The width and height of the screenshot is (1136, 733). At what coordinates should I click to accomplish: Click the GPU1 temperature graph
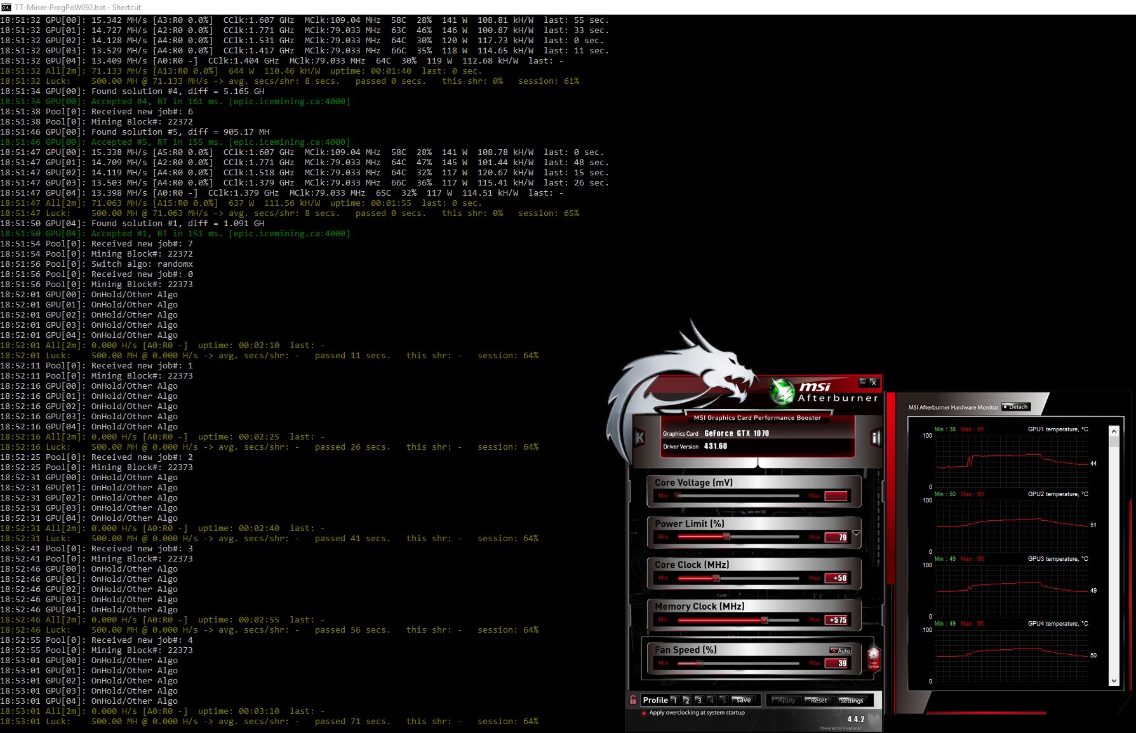pyautogui.click(x=1012, y=462)
